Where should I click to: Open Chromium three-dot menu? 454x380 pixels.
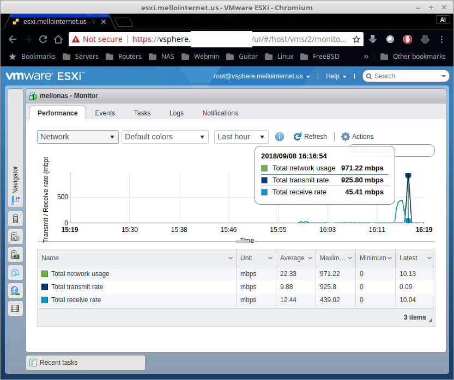442,39
